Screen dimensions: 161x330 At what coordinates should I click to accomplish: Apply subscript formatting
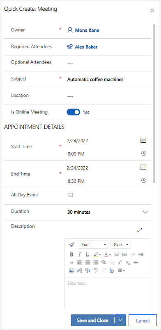click(x=128, y=262)
